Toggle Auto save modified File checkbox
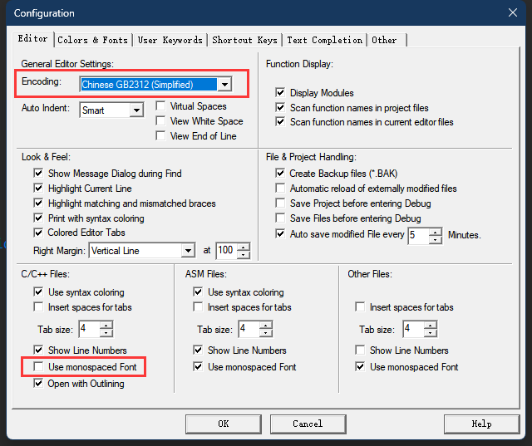The image size is (532, 446). coord(280,234)
